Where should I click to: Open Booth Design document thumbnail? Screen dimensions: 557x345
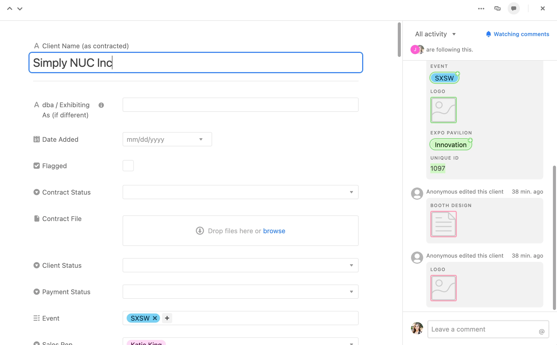[443, 224]
